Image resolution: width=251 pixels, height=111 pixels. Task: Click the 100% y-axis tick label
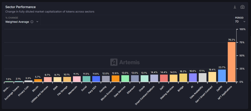click(242, 29)
